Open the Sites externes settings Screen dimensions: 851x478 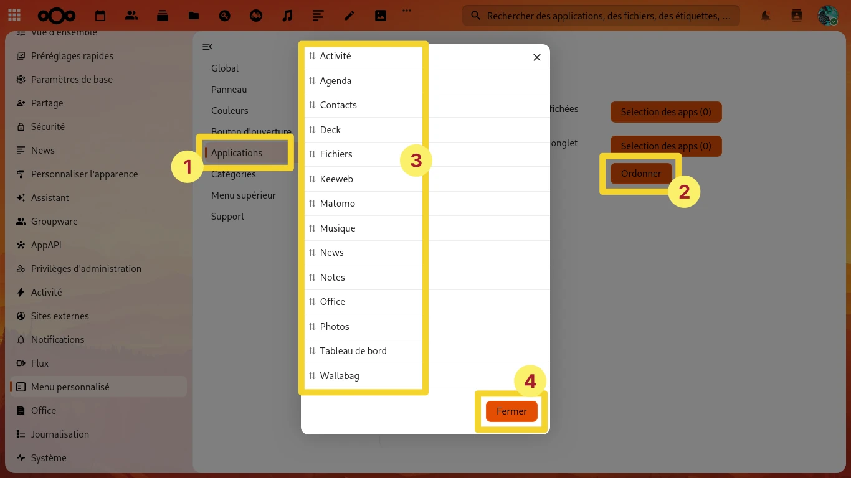[98, 316]
